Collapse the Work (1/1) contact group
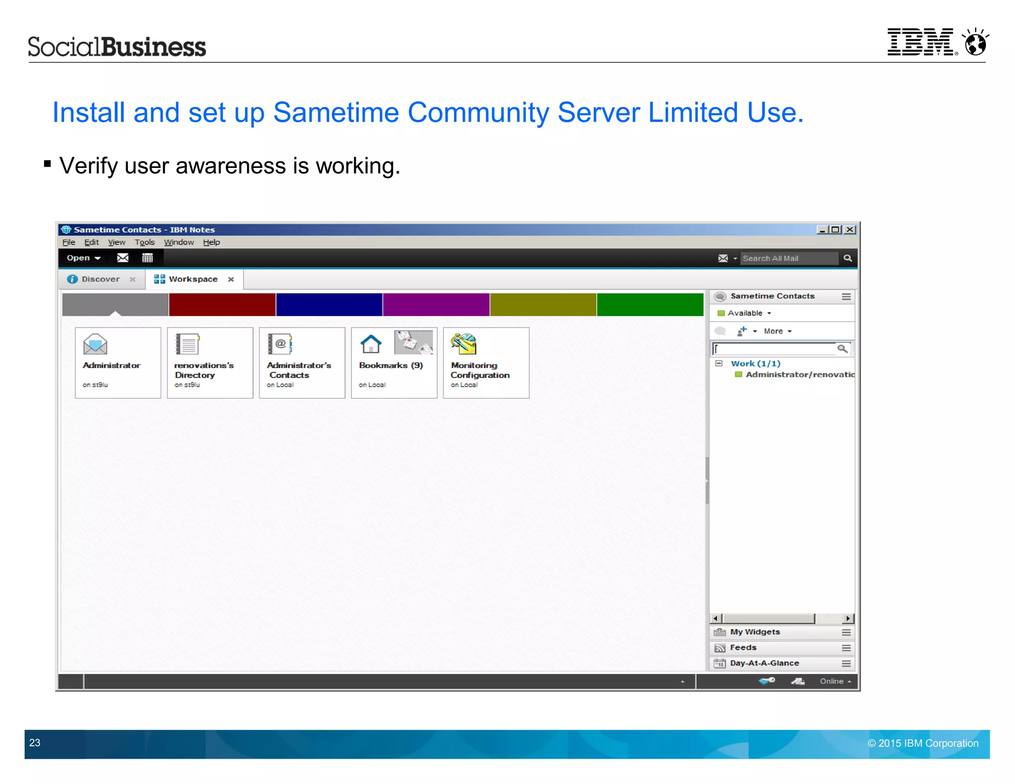Viewport: 1015px width, 784px height. [719, 363]
